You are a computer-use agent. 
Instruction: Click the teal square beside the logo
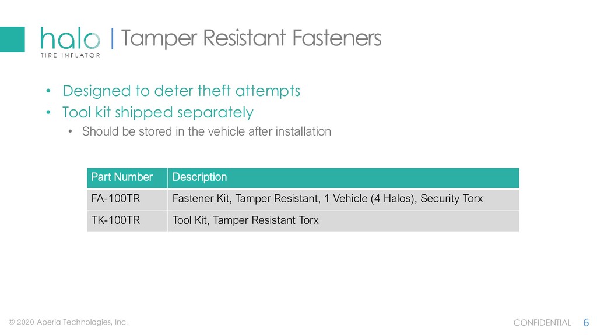click(12, 40)
